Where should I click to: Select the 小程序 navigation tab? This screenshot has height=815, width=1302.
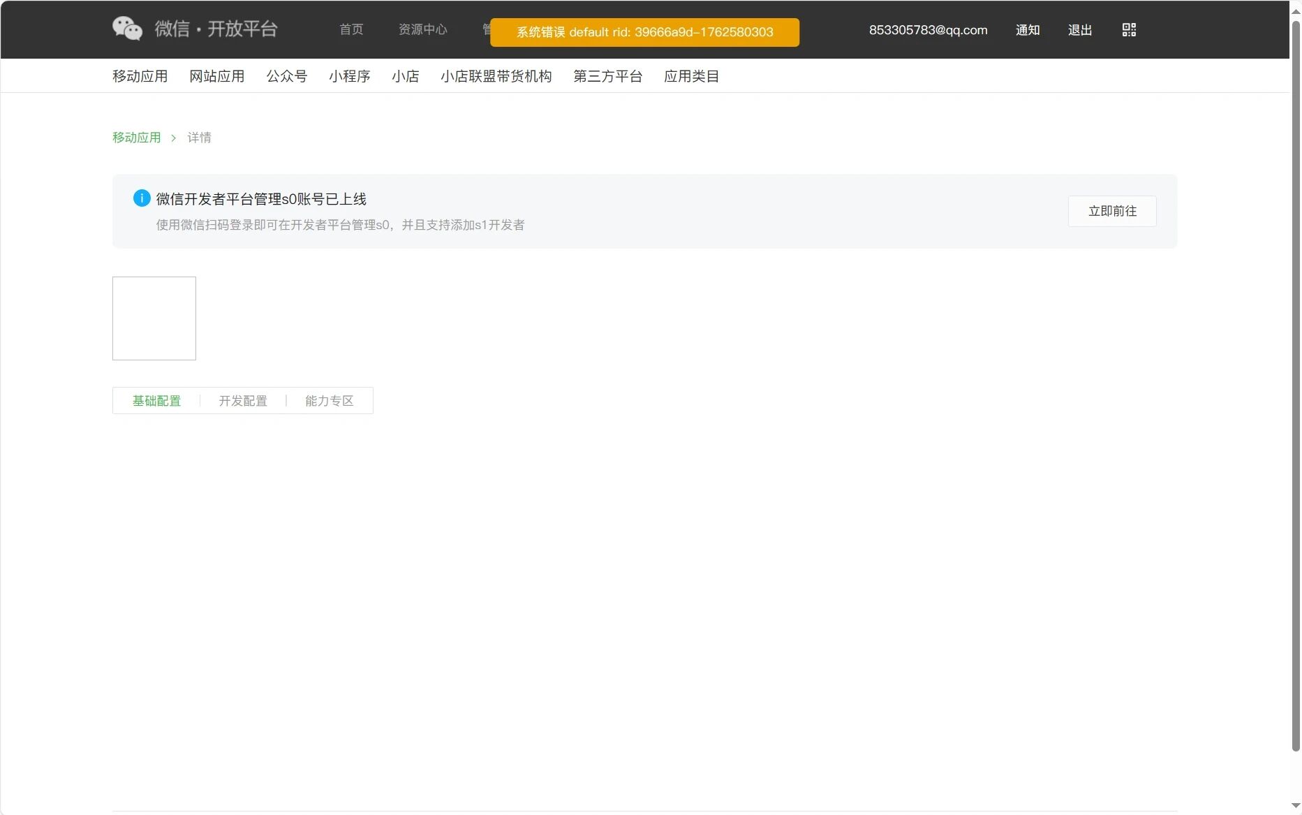350,76
